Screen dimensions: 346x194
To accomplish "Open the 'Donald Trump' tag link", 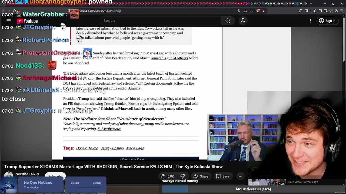I will pos(87,148).
